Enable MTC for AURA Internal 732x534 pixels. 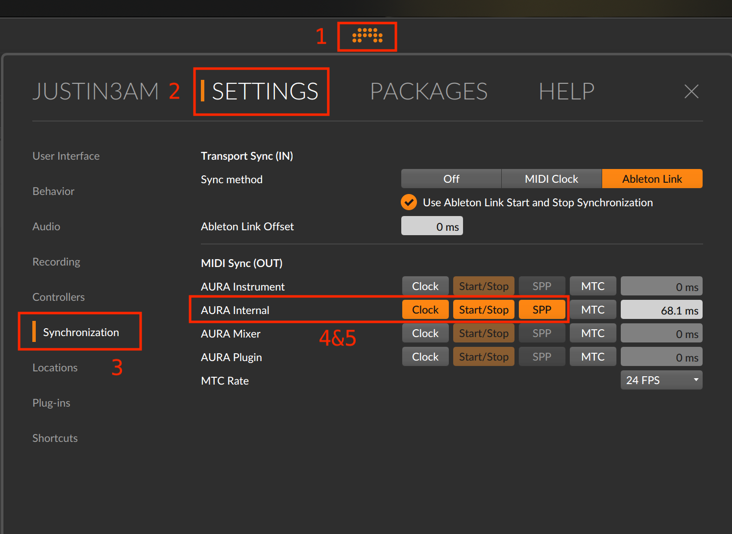[x=593, y=310]
